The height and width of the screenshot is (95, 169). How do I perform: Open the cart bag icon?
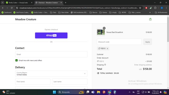click(x=150, y=19)
